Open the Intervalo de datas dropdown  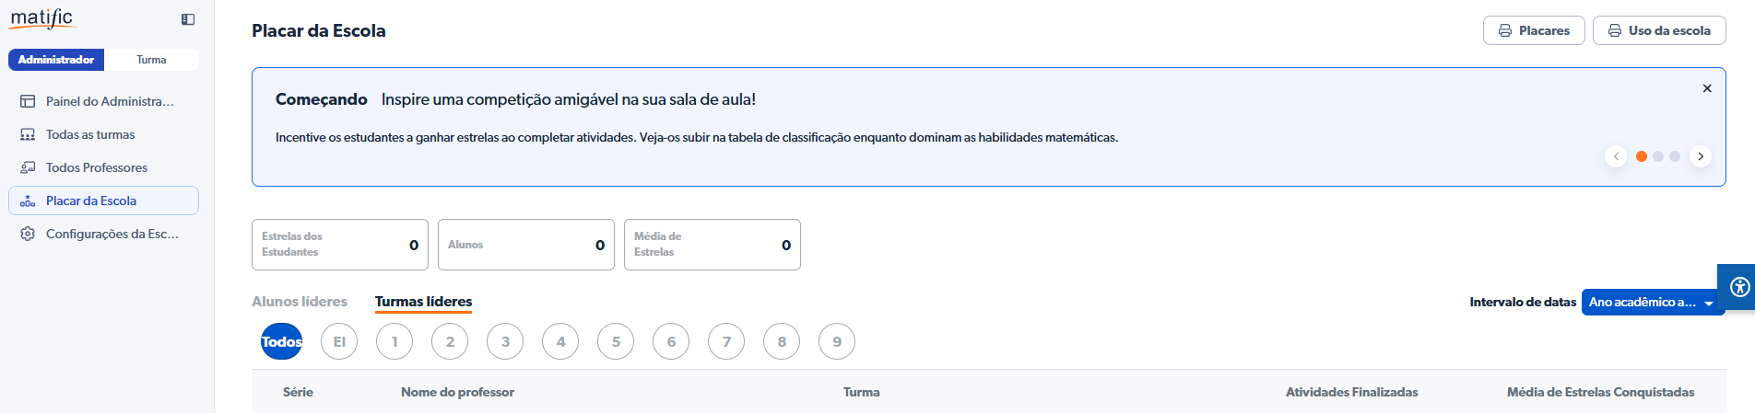tap(1652, 302)
